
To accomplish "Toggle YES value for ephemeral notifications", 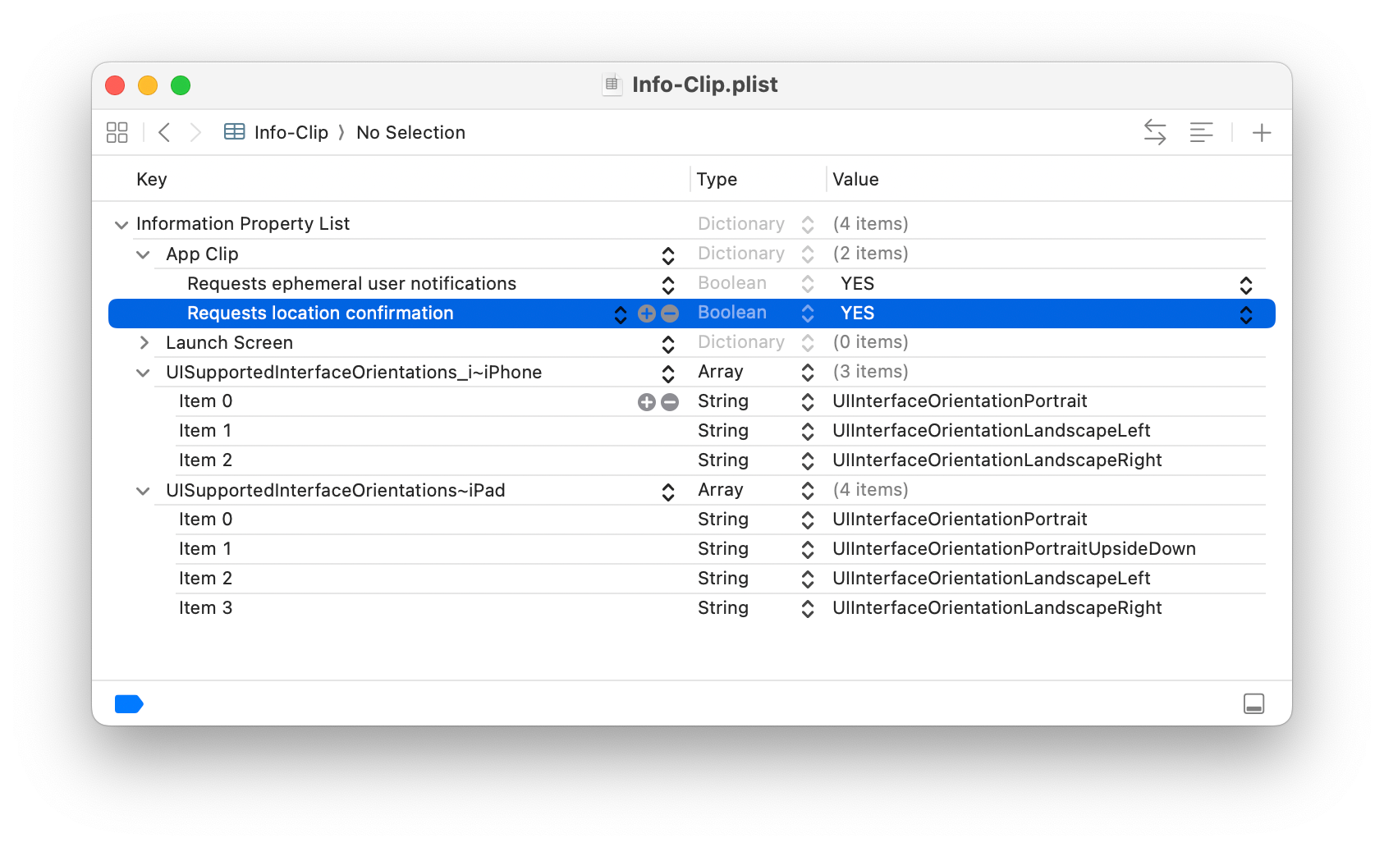I will [x=1246, y=285].
